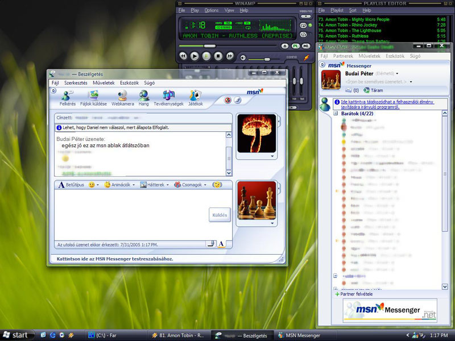Screen dimensions: 455x341
Task: Click the Hang voice call icon
Action: point(144,98)
